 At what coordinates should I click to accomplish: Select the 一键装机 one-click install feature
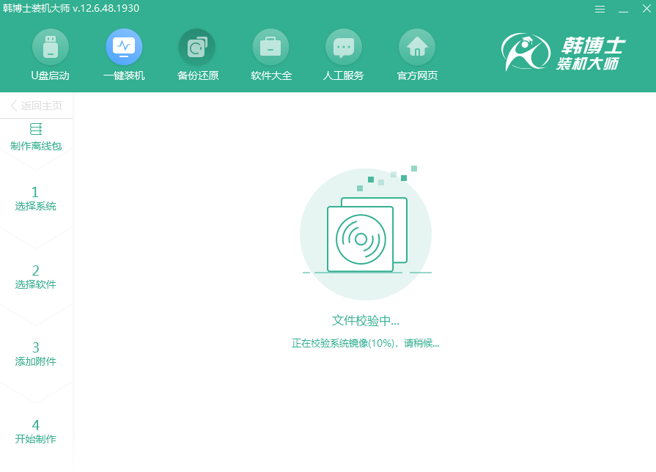tap(123, 55)
